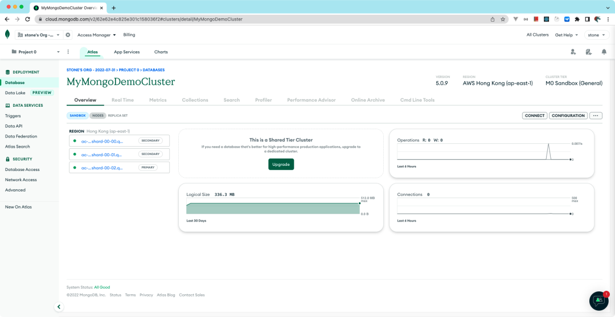The width and height of the screenshot is (615, 317).
Task: Select the Overview tab
Action: click(x=85, y=100)
